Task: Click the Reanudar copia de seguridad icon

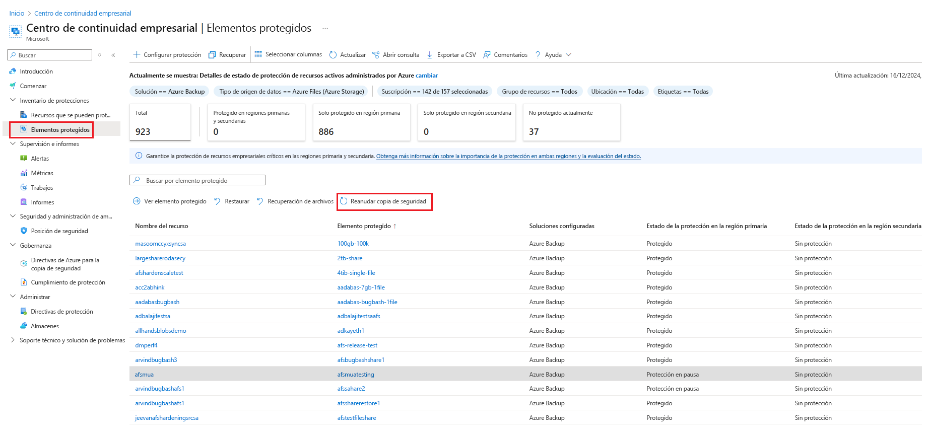Action: click(344, 201)
